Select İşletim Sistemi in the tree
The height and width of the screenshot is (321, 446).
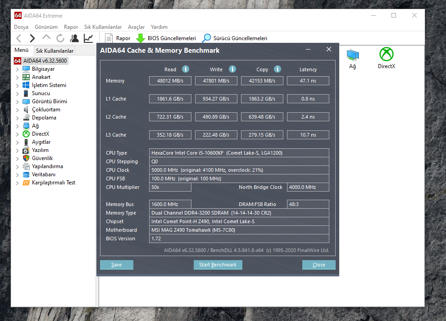coord(49,85)
